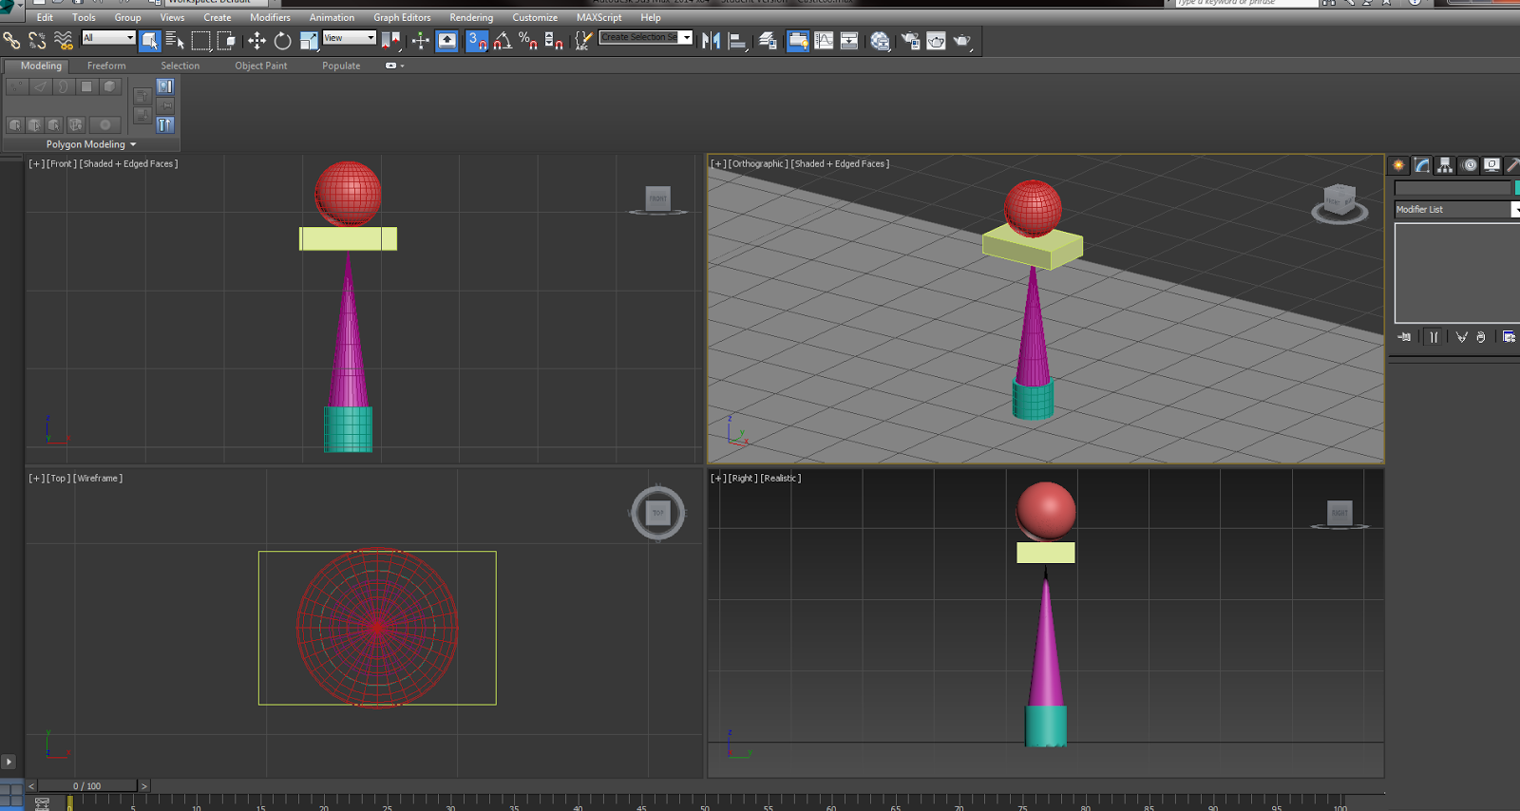Open the Top viewport Wireframe label menu

(98, 478)
